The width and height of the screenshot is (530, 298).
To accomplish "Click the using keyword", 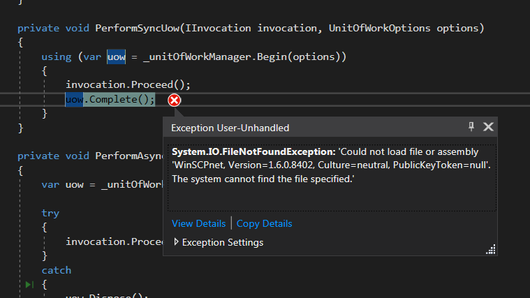I will click(x=57, y=57).
